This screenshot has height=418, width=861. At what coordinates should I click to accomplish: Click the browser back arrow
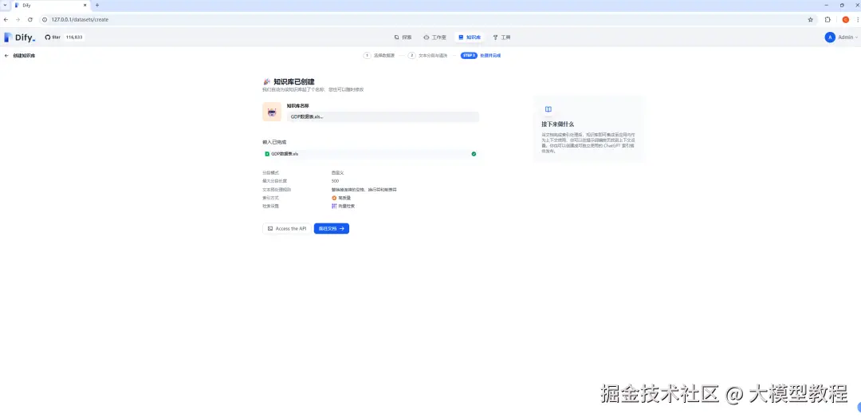[6, 19]
